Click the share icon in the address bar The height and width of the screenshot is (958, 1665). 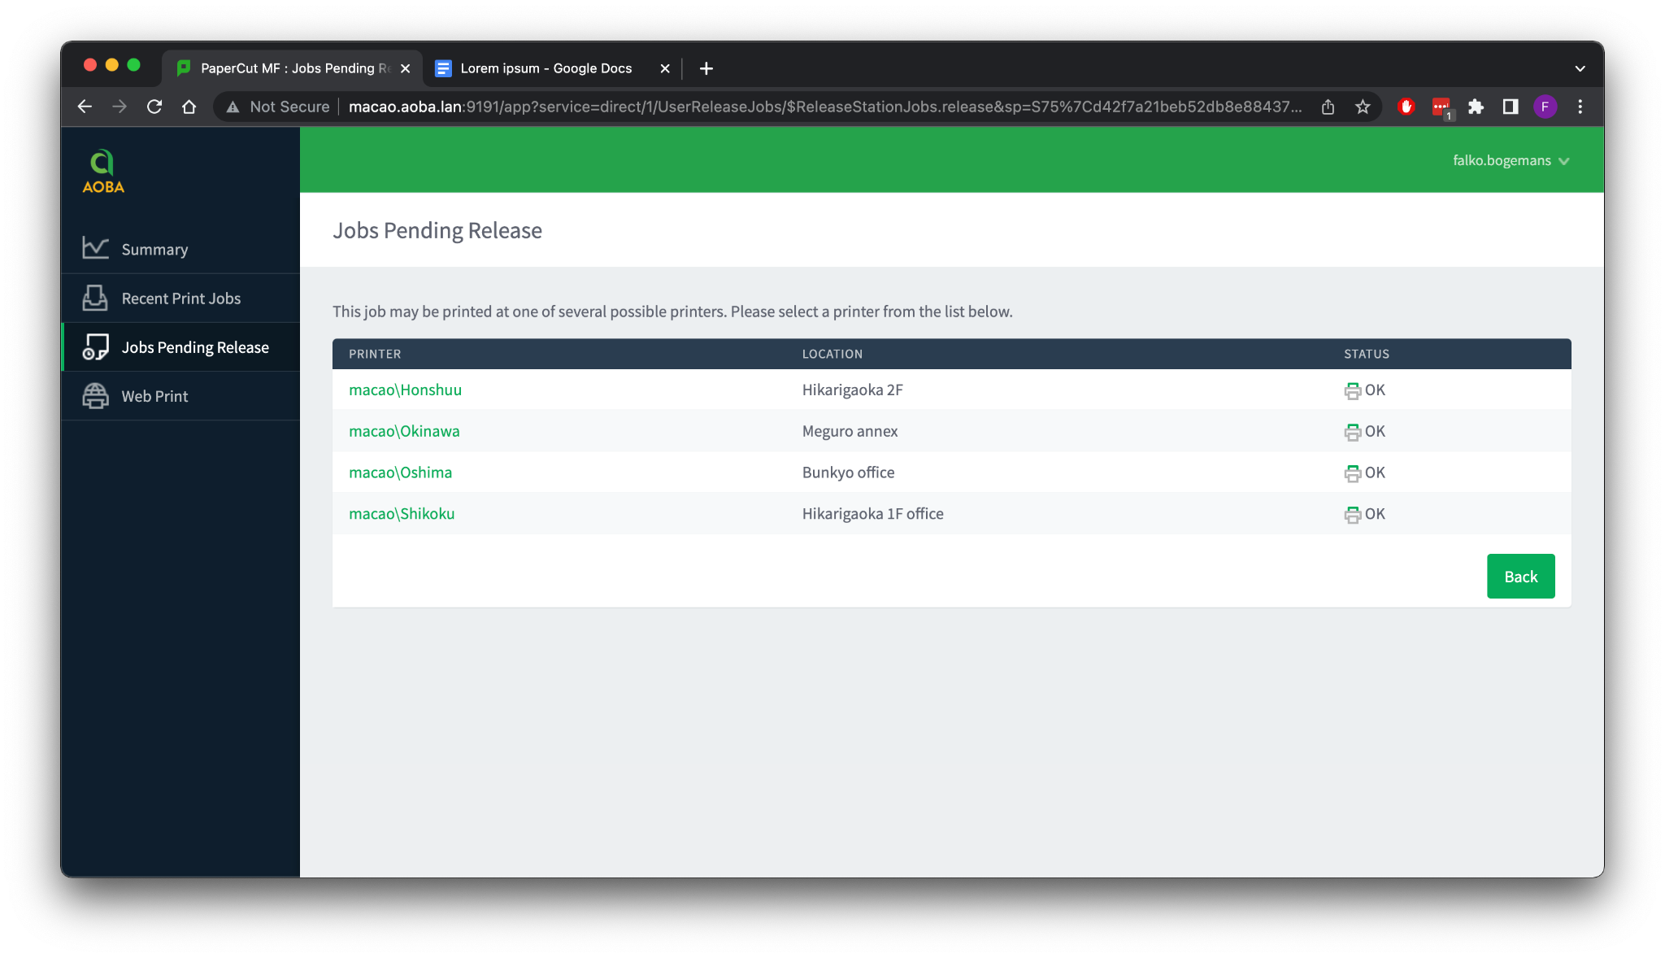click(x=1328, y=107)
